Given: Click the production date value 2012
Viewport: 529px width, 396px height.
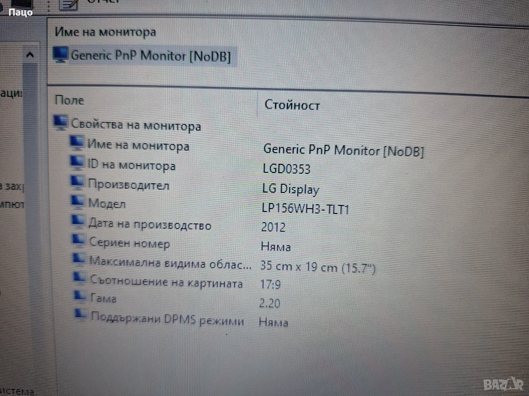Looking at the screenshot, I should point(273,227).
